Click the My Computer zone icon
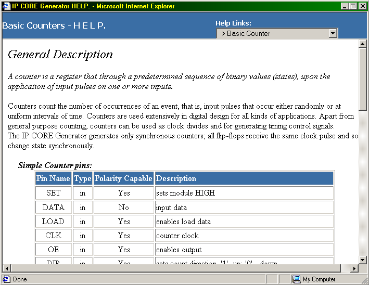Screen dimensions: 369x285 click(x=297, y=279)
